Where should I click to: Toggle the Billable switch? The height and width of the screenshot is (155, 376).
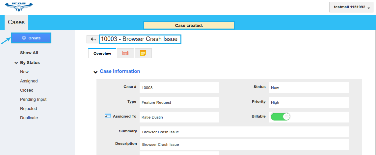(280, 117)
